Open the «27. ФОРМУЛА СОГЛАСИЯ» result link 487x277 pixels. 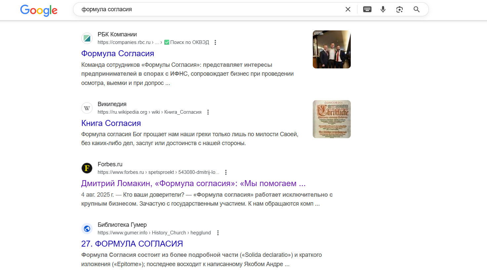132,244
